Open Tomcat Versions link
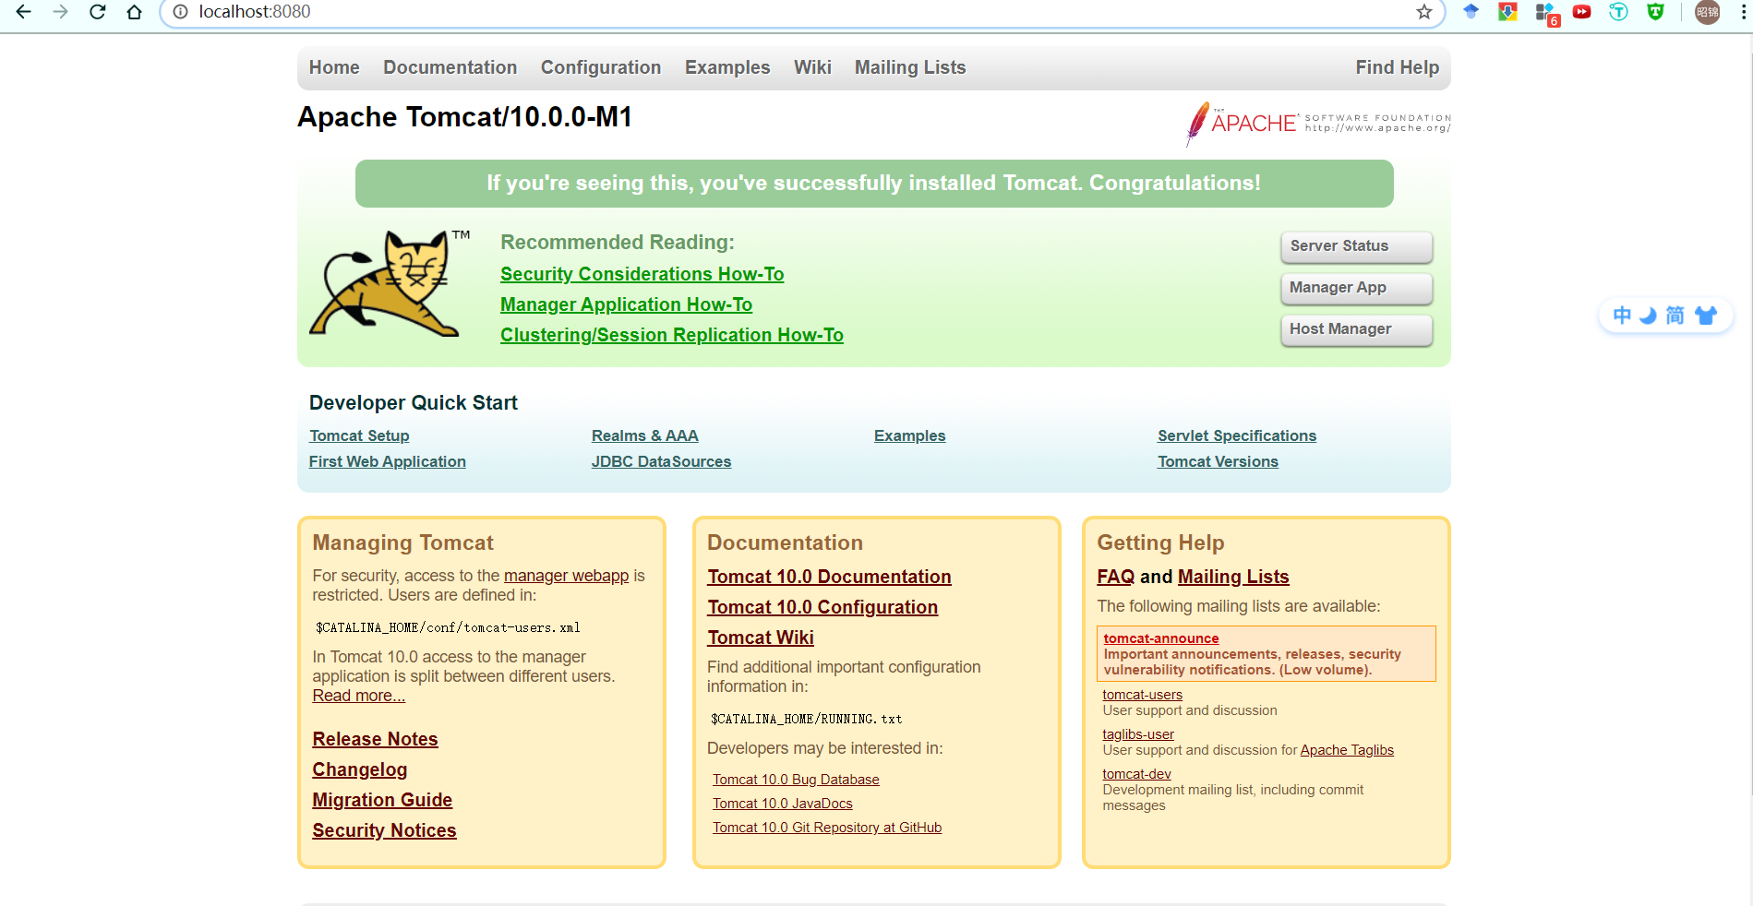The height and width of the screenshot is (906, 1753). [1219, 461]
